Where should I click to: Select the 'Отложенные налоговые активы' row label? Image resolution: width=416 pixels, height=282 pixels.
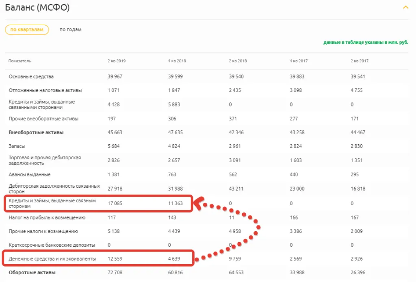click(x=45, y=91)
